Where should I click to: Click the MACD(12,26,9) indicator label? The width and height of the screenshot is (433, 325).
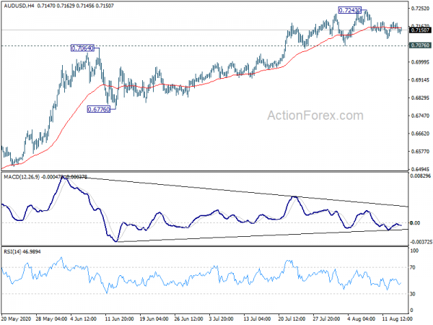pos(22,177)
